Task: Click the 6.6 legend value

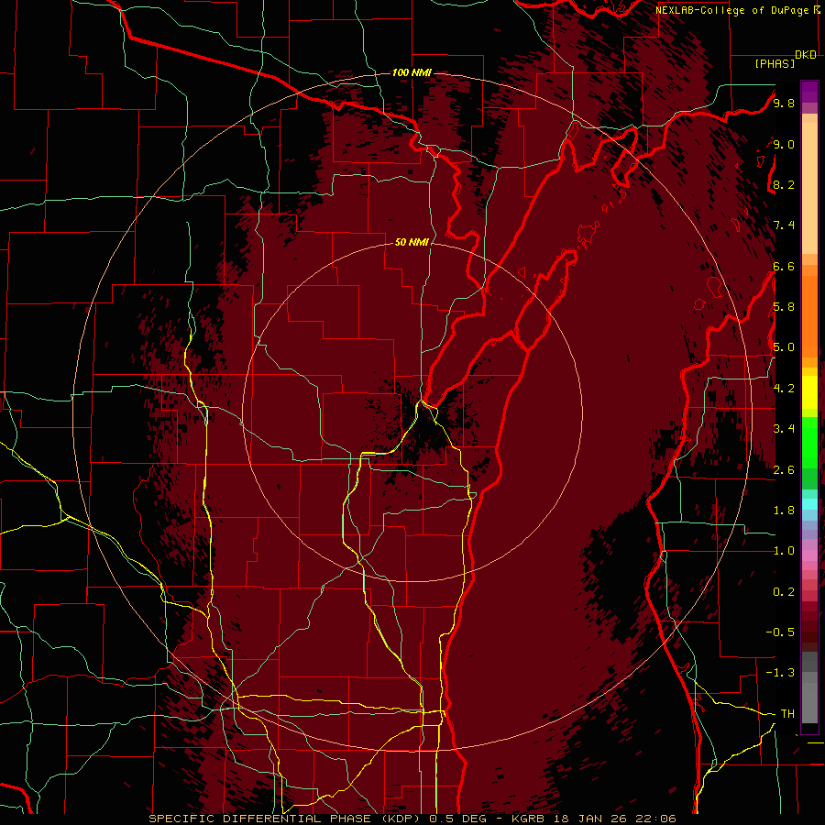Action: pos(784,266)
